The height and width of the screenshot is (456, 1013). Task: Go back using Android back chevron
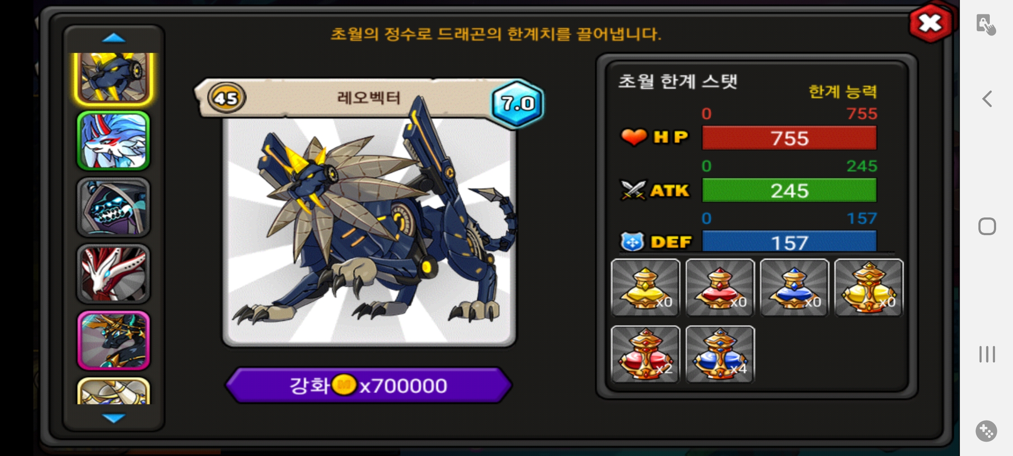987,99
